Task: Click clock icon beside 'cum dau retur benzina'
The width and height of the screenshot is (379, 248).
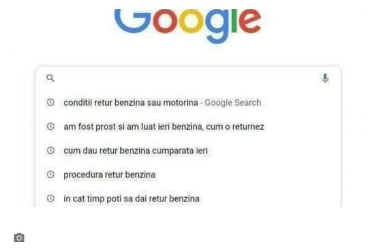Action: (50, 151)
